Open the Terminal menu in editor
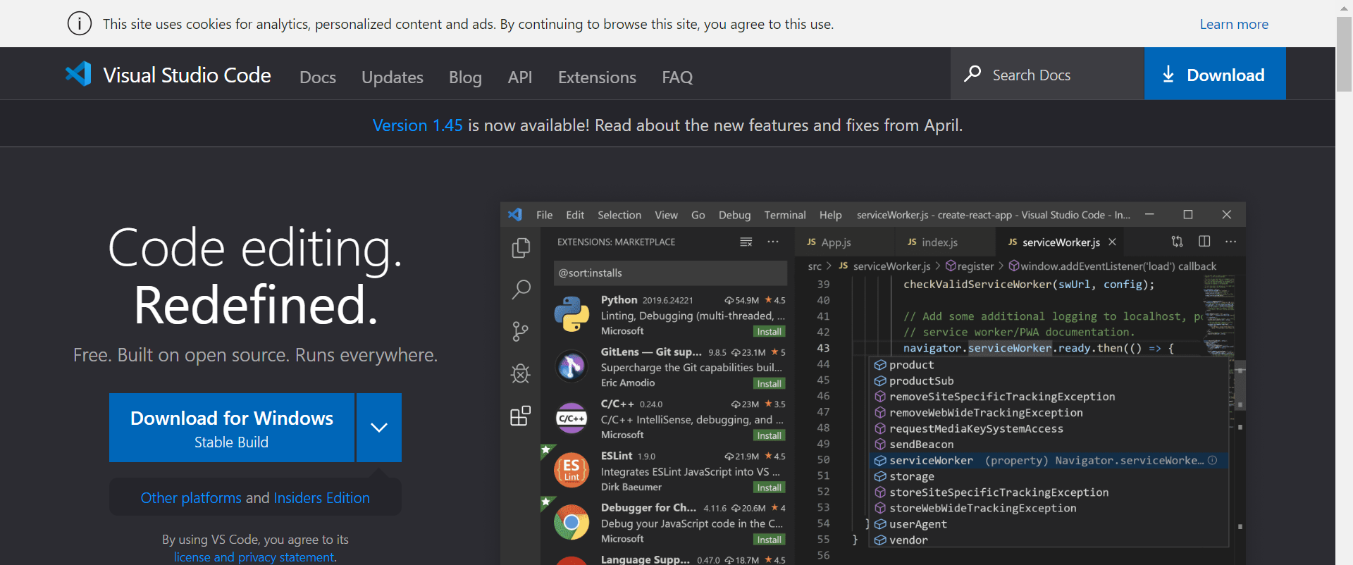Viewport: 1353px width, 565px height. (x=785, y=215)
